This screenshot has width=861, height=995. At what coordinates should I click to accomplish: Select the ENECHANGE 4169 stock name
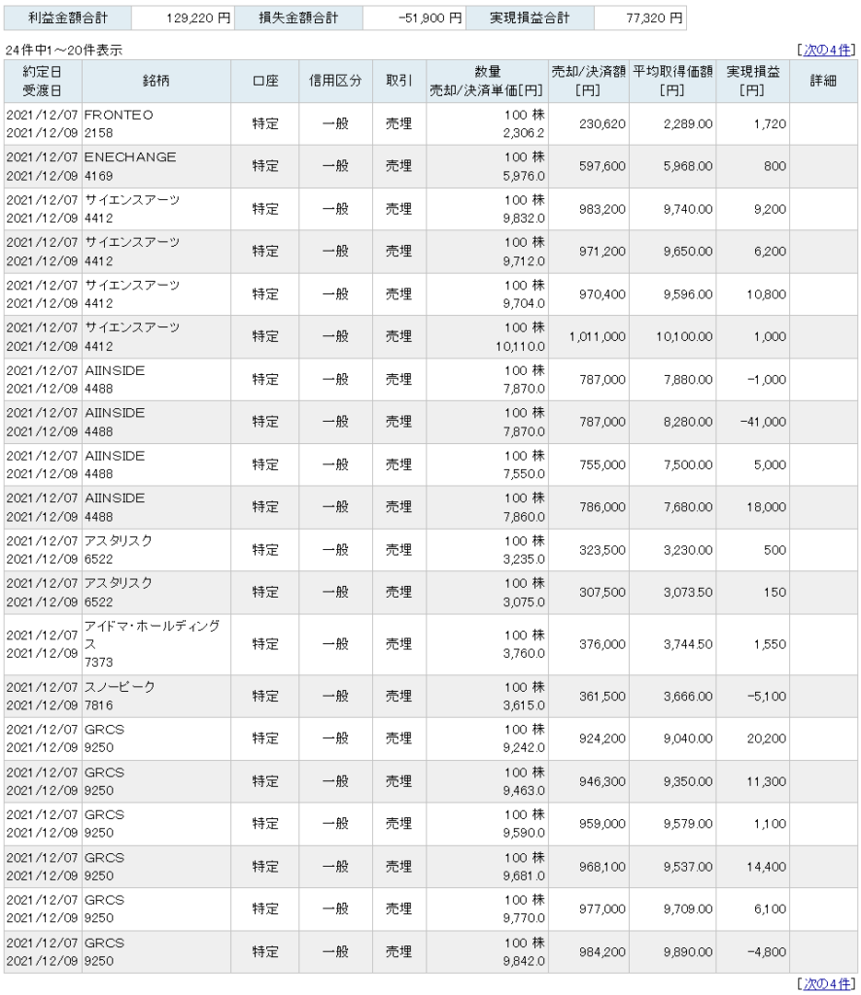tap(130, 166)
